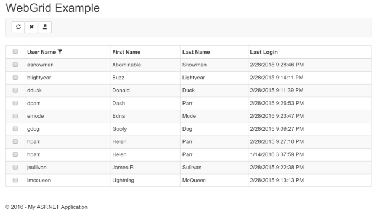
Task: Click the 1/14/2016 3:37:59 PM login cell
Action: click(310, 154)
